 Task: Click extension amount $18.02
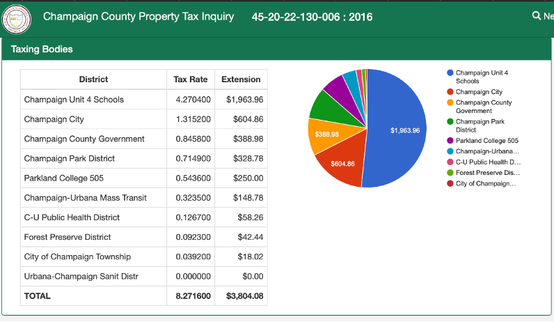250,257
